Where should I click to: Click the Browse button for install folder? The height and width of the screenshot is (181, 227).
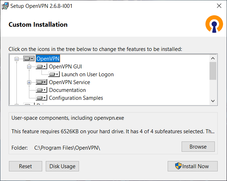198,146
